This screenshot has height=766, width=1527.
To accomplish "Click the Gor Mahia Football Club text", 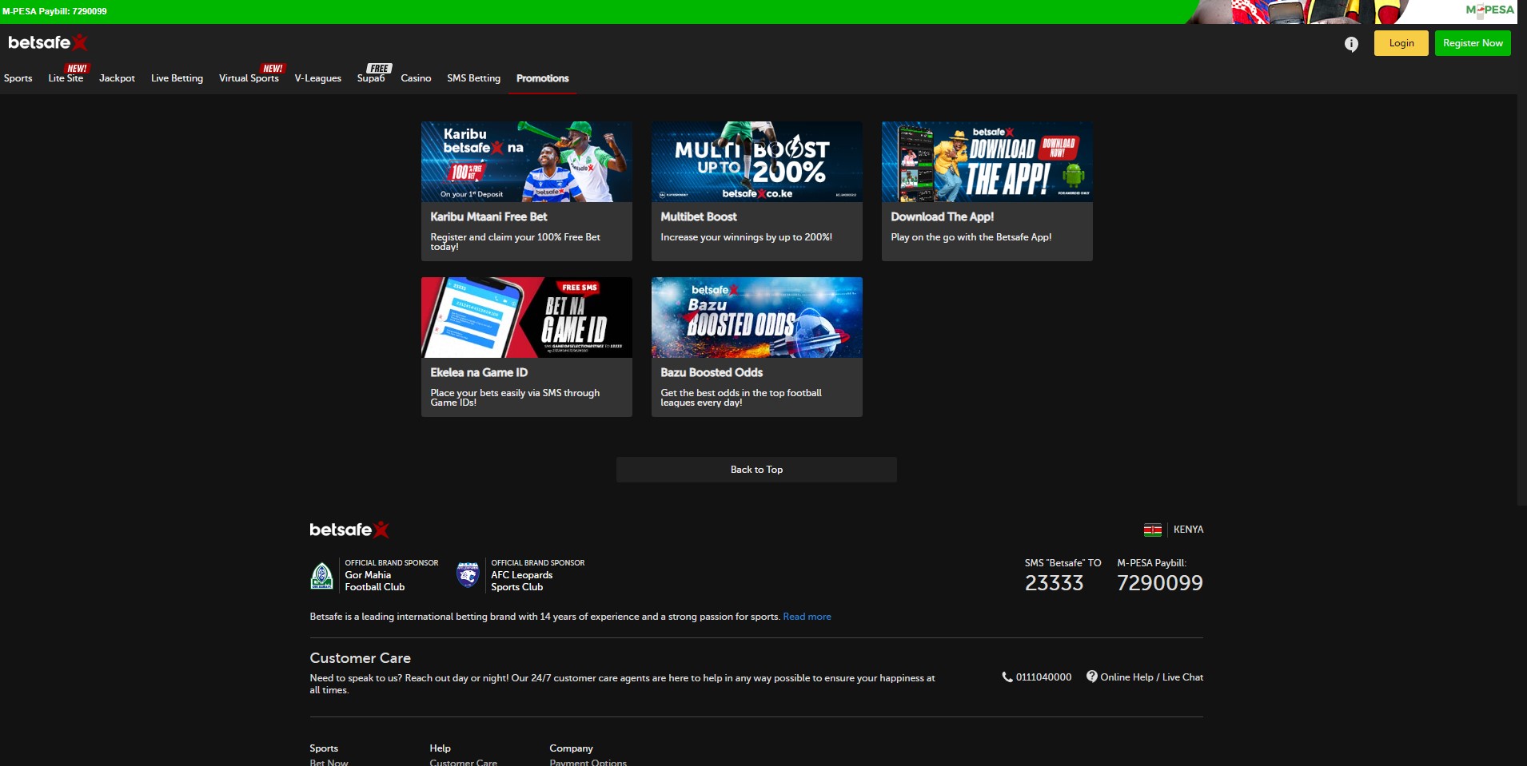I will tap(375, 581).
